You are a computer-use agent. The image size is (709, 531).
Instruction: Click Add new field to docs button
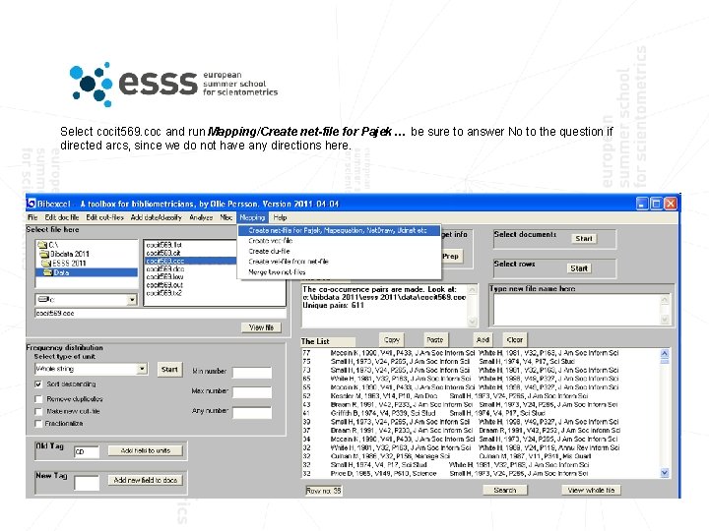(x=146, y=480)
